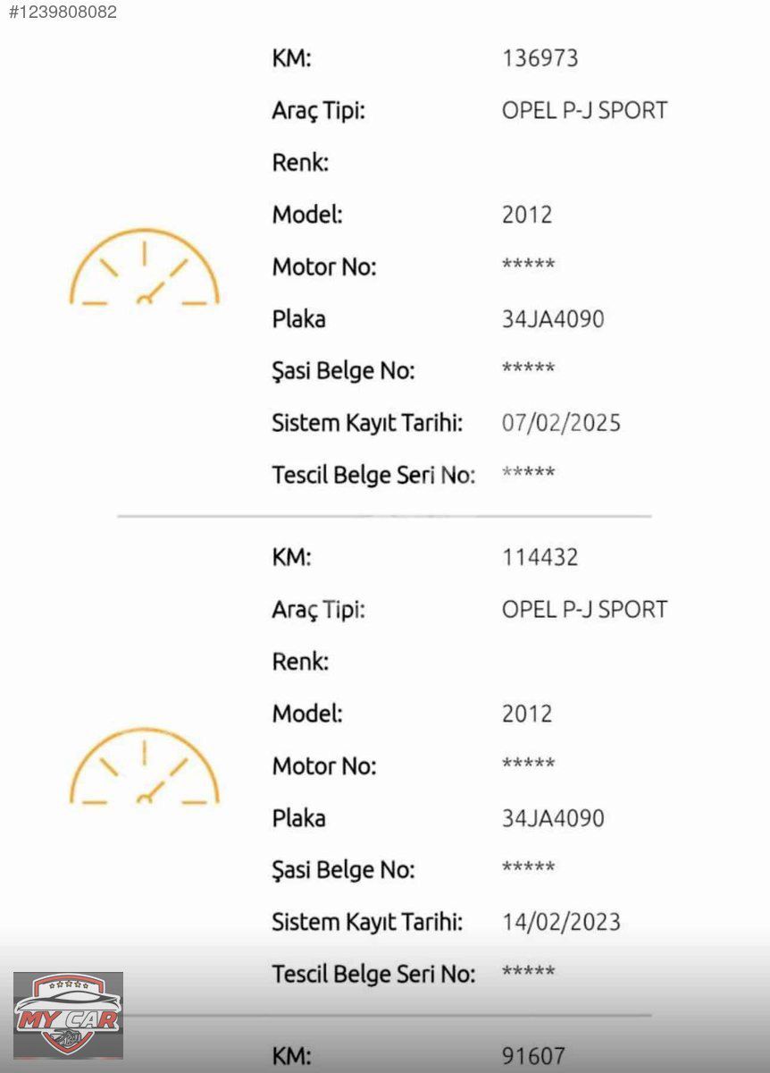Screen dimensions: 770x1073
Task: Click the Renk label in the first record
Action: 300,164
